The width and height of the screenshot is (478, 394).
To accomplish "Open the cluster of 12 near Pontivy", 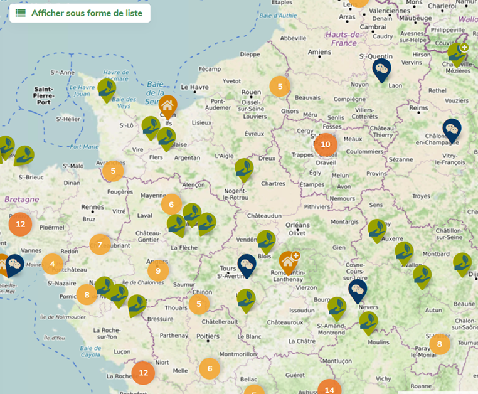I will click(x=21, y=225).
